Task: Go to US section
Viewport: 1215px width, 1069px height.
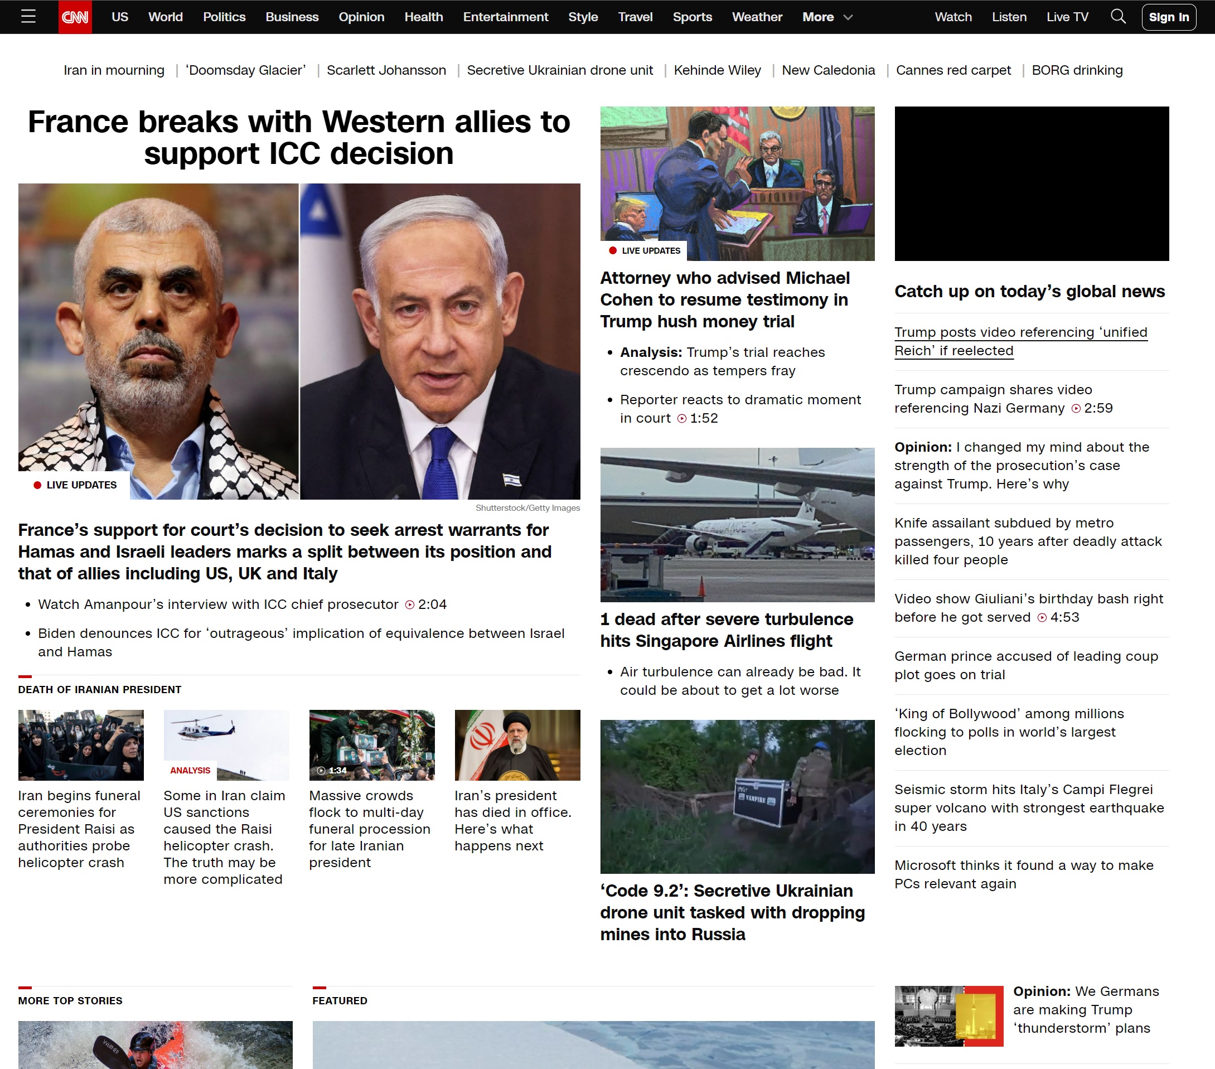Action: (119, 17)
